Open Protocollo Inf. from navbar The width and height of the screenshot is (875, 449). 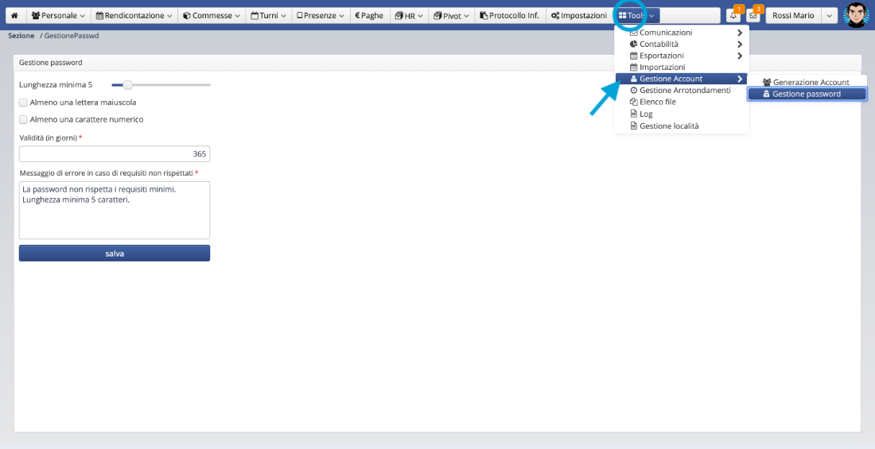(509, 15)
